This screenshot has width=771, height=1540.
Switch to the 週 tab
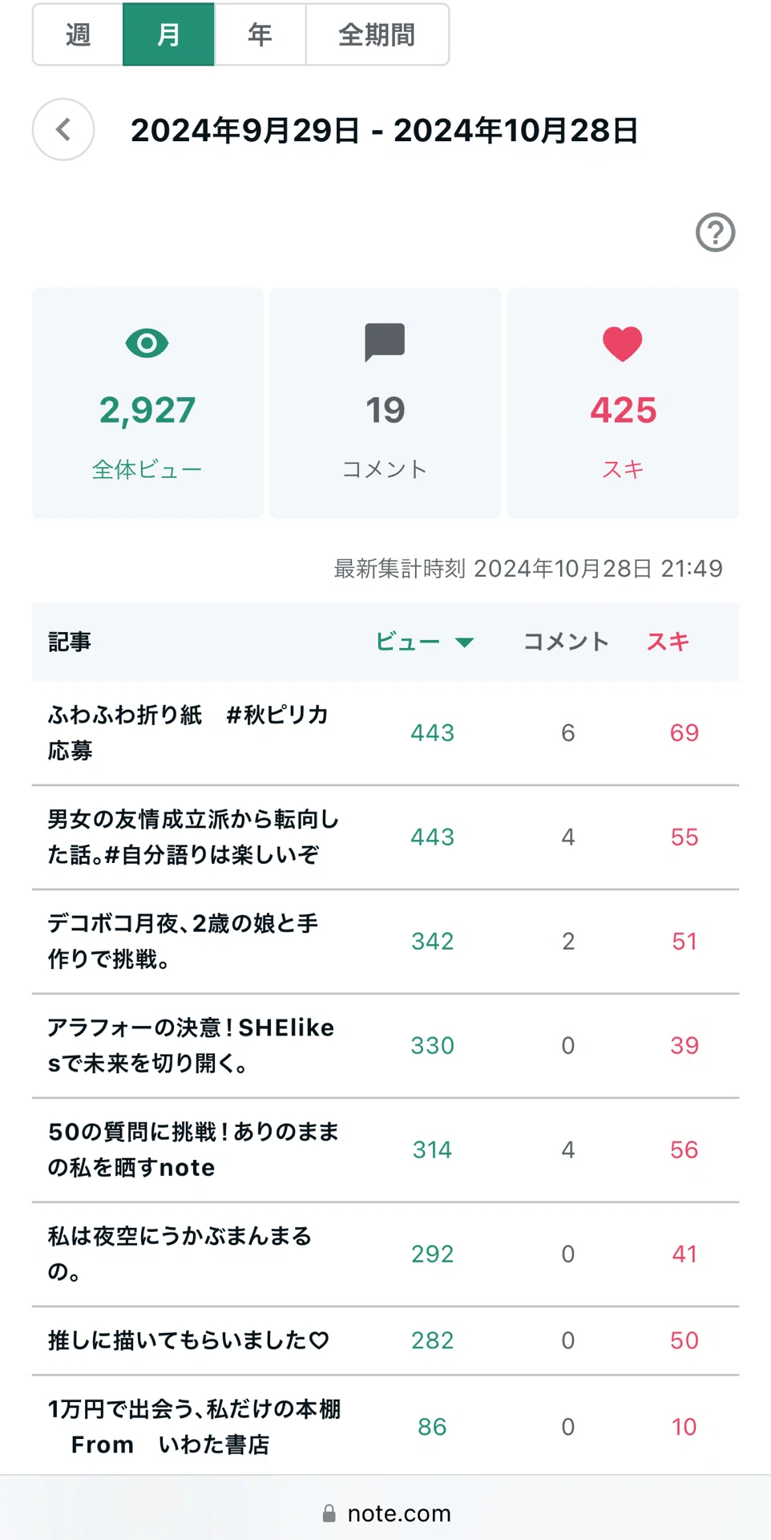pos(78,34)
